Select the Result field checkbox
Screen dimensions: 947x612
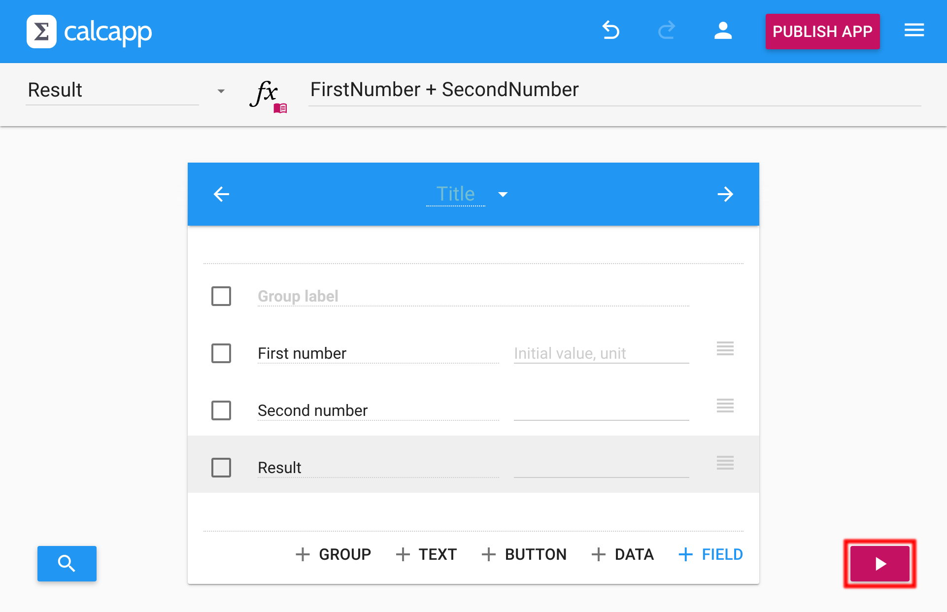(x=221, y=468)
